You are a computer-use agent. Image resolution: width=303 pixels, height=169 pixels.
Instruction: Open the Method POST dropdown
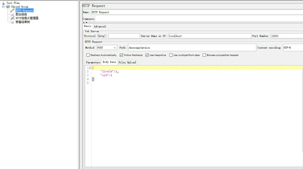click(107, 48)
